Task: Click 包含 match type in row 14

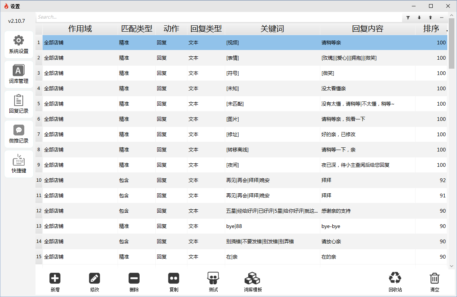Action: (x=124, y=241)
